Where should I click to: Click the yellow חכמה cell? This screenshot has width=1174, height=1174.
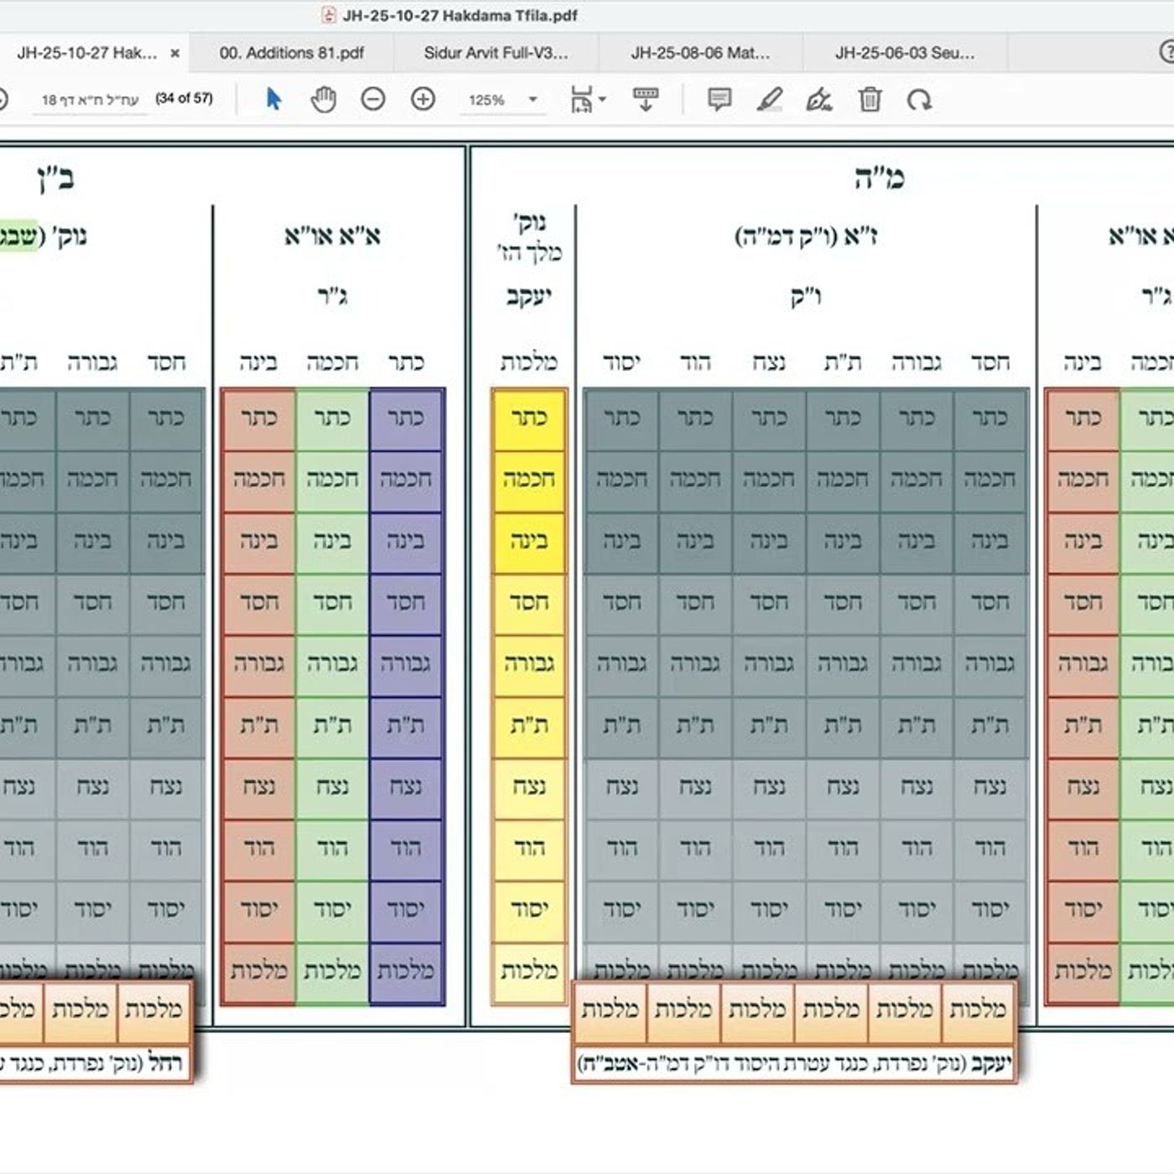point(529,480)
